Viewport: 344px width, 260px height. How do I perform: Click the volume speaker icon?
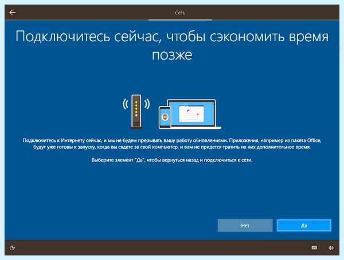pos(331,248)
